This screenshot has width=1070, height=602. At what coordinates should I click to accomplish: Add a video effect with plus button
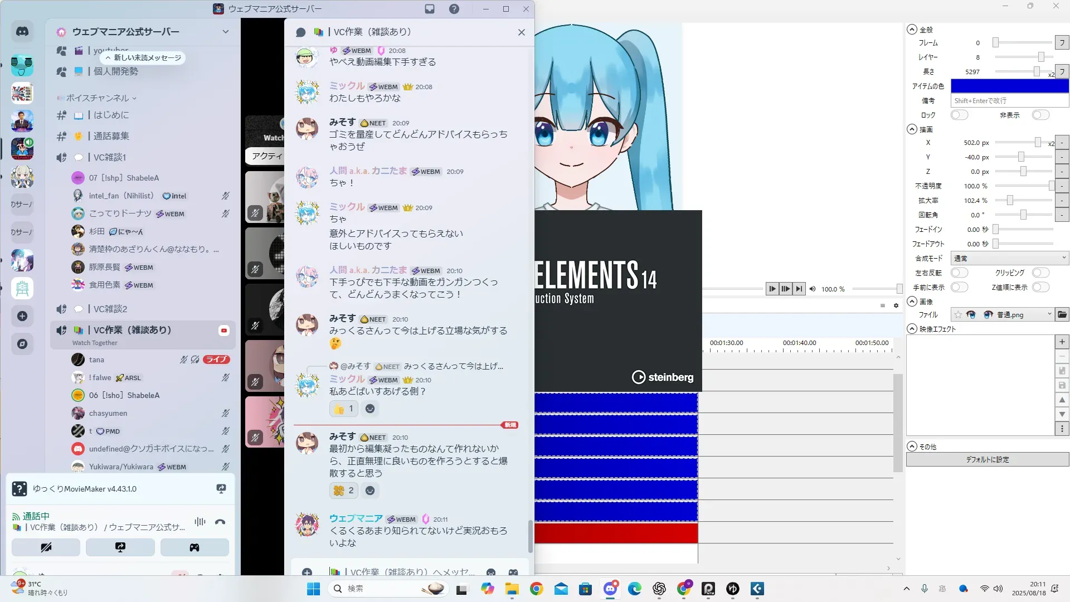pyautogui.click(x=1062, y=342)
